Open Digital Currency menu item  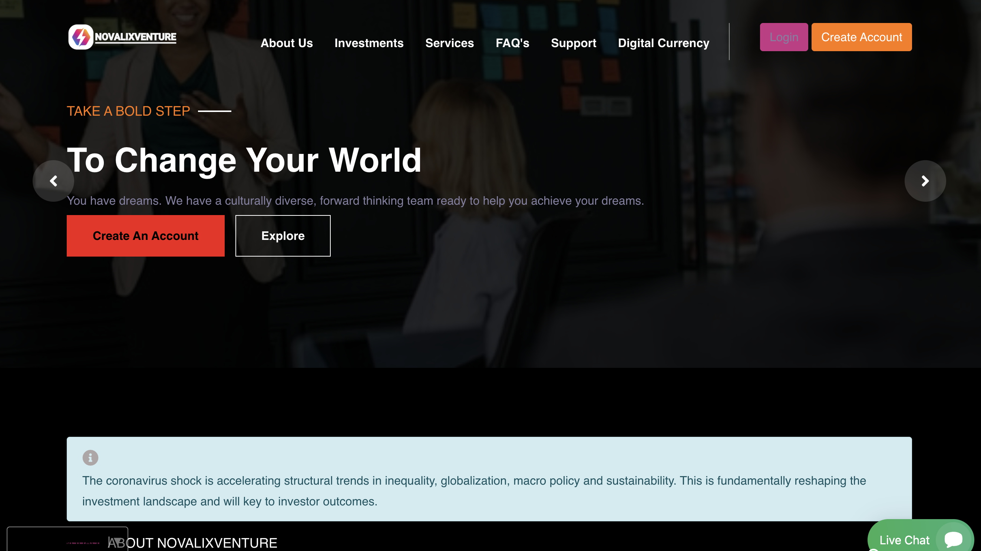click(663, 43)
